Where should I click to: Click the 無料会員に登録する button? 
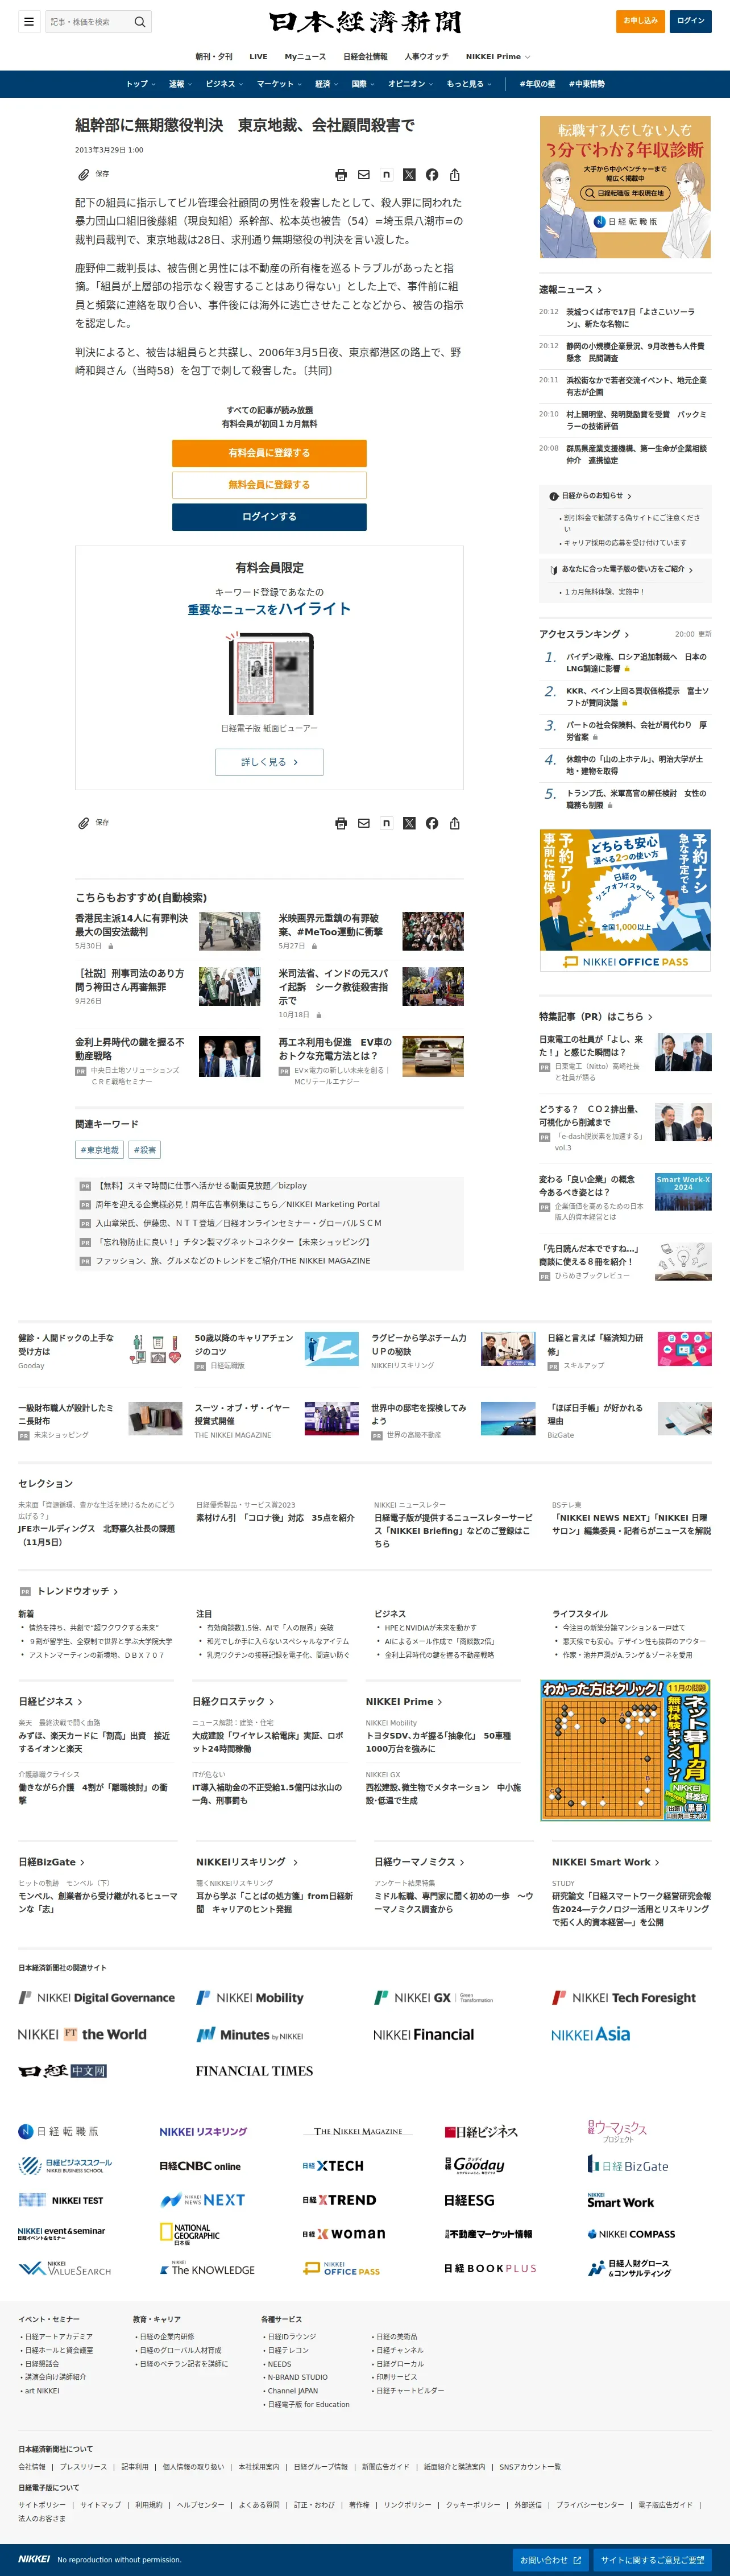coord(269,485)
